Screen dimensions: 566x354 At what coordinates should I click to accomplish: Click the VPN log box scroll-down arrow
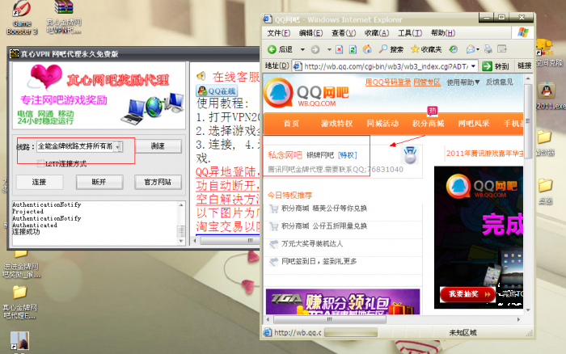coord(181,241)
